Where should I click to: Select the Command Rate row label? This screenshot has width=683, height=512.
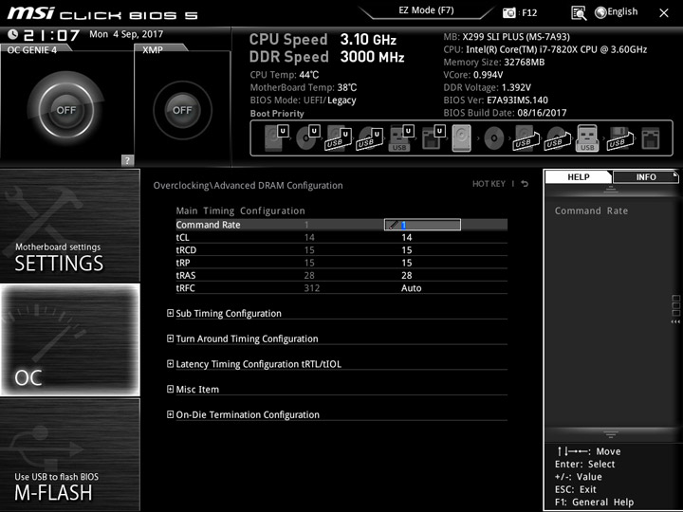[x=208, y=225]
